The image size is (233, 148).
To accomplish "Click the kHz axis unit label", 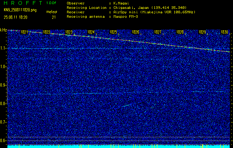I will 3,30.
